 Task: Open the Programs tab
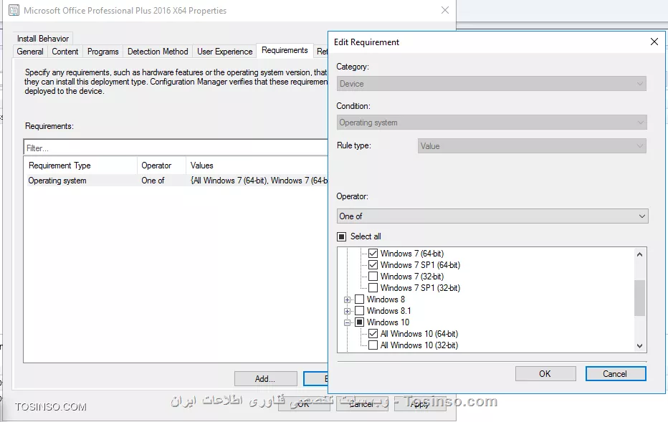(x=102, y=52)
